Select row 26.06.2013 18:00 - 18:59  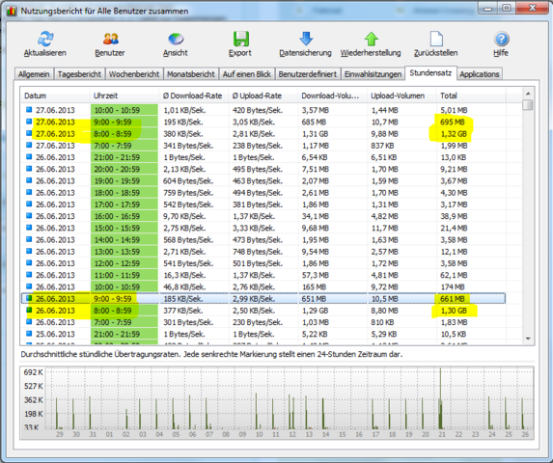pyautogui.click(x=263, y=193)
